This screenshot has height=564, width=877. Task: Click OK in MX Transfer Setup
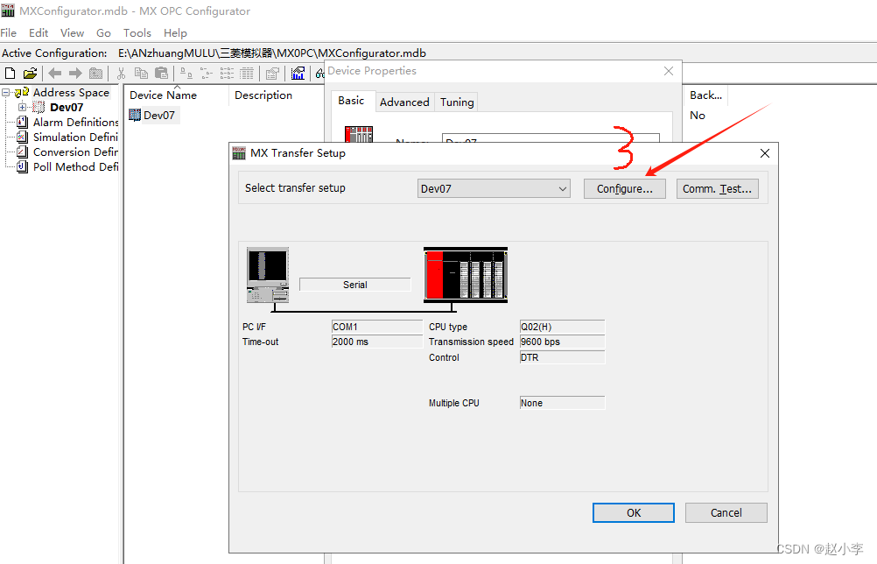click(x=634, y=512)
